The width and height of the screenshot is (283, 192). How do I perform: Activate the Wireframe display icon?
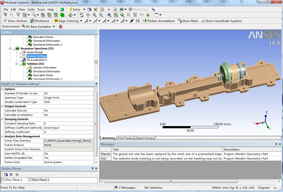(40, 21)
